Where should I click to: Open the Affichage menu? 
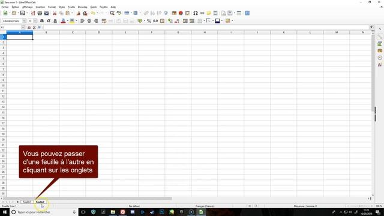click(x=28, y=7)
